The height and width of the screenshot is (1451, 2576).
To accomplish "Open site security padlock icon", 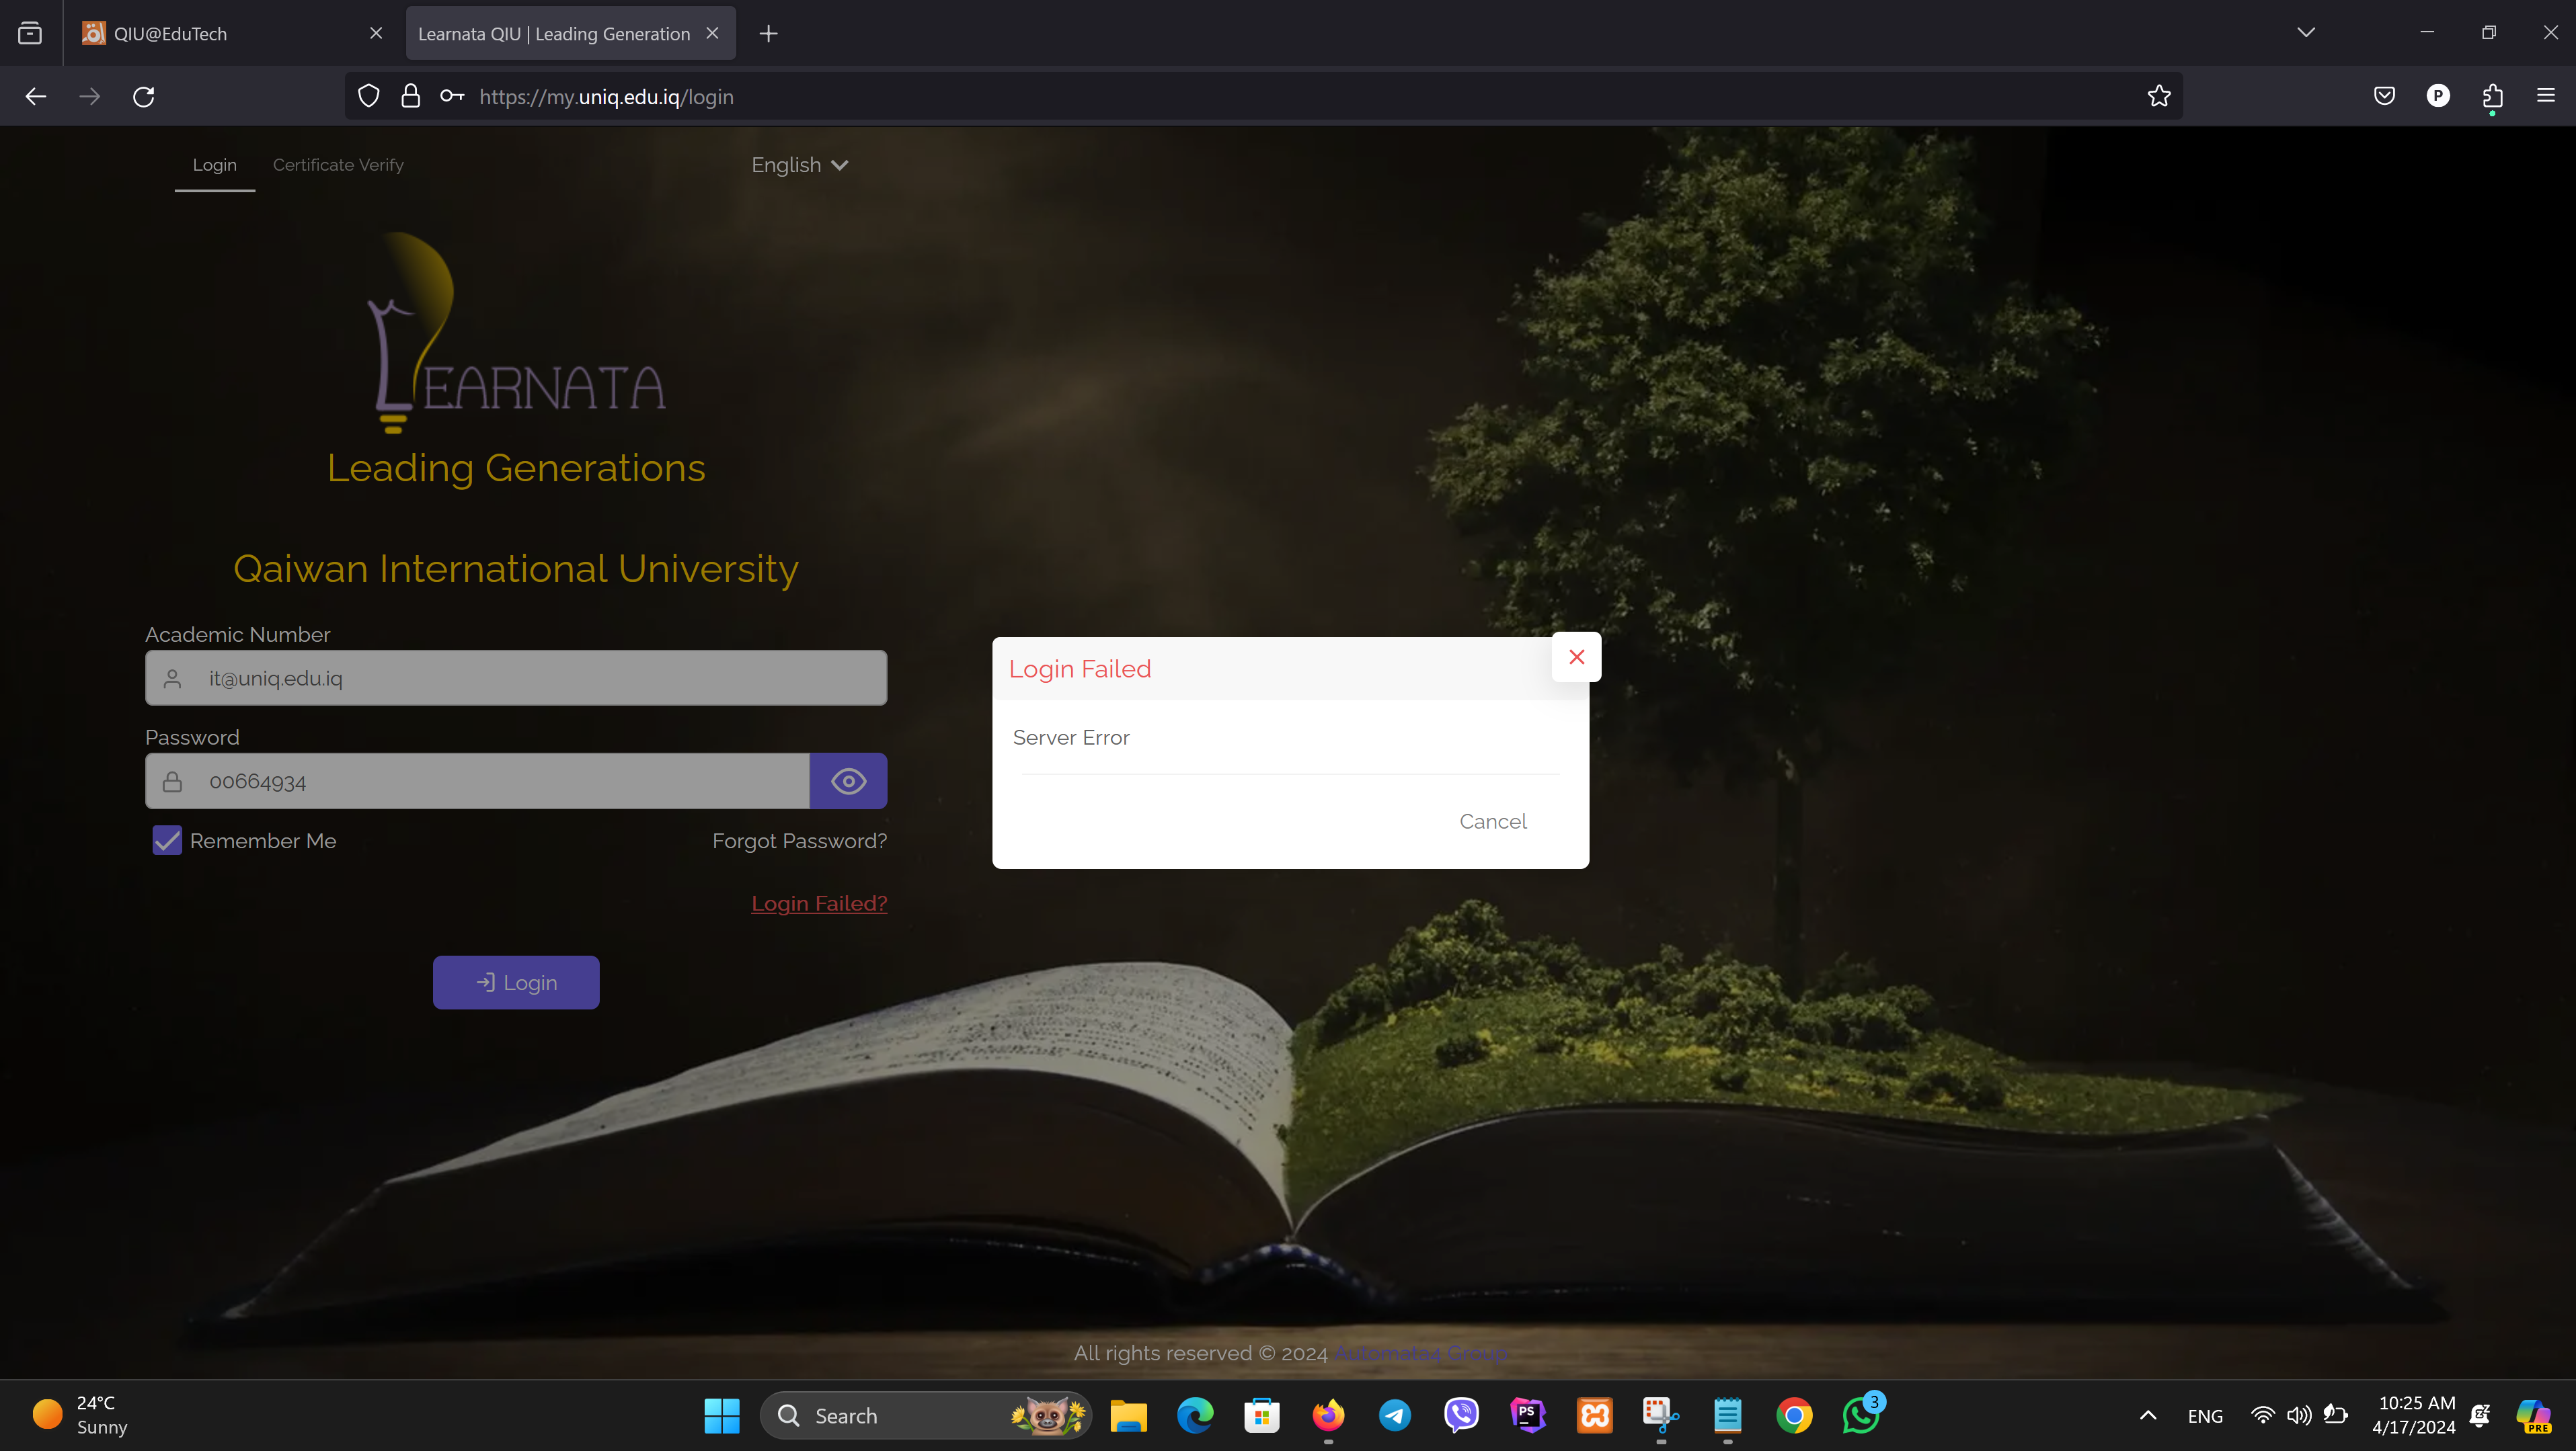I will click(410, 96).
